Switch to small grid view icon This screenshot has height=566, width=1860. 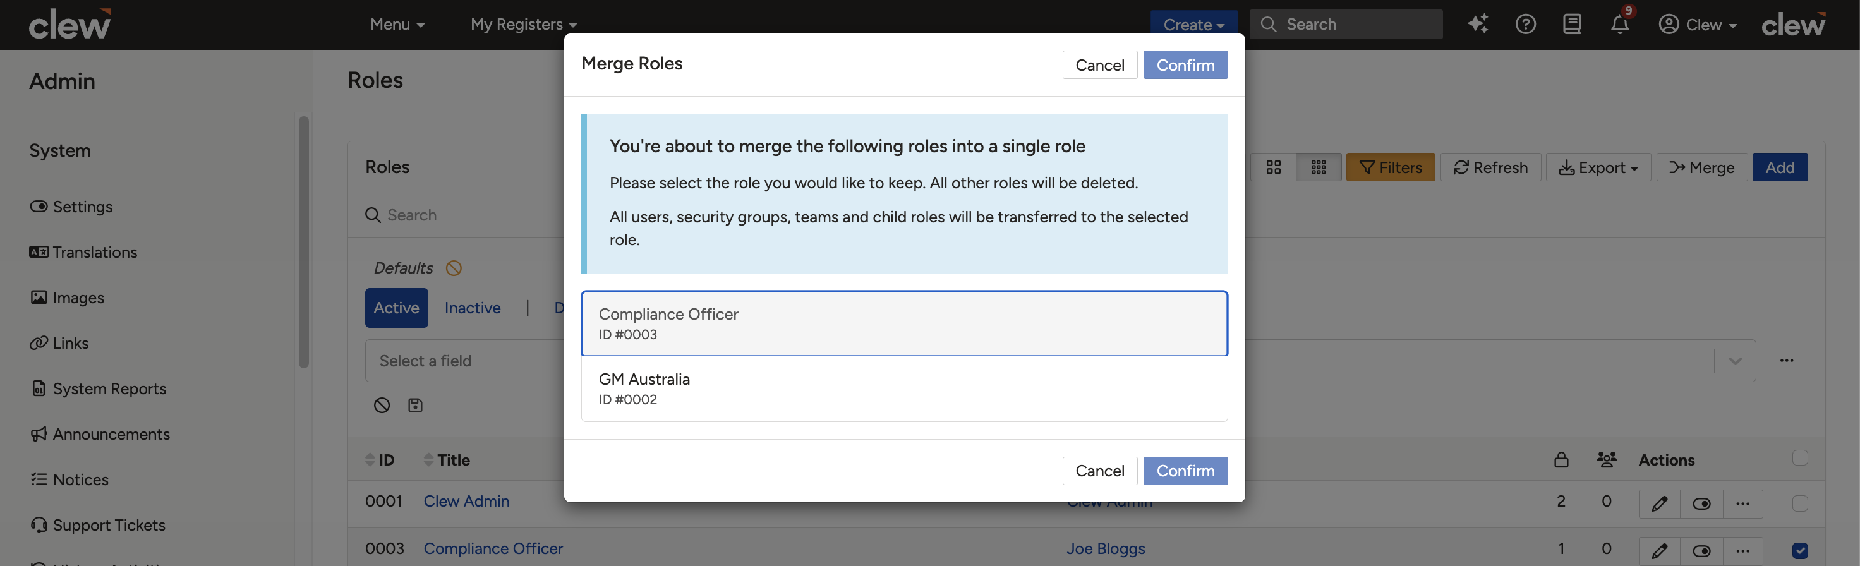[x=1319, y=167]
